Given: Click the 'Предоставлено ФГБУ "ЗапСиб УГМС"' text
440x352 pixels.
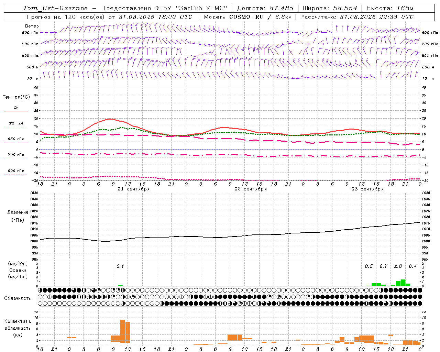Looking at the screenshot, I should click(x=165, y=8).
